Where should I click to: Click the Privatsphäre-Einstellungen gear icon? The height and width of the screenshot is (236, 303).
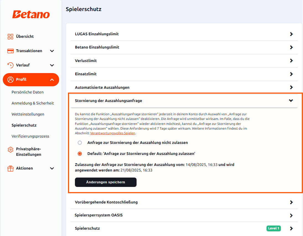click(11, 149)
